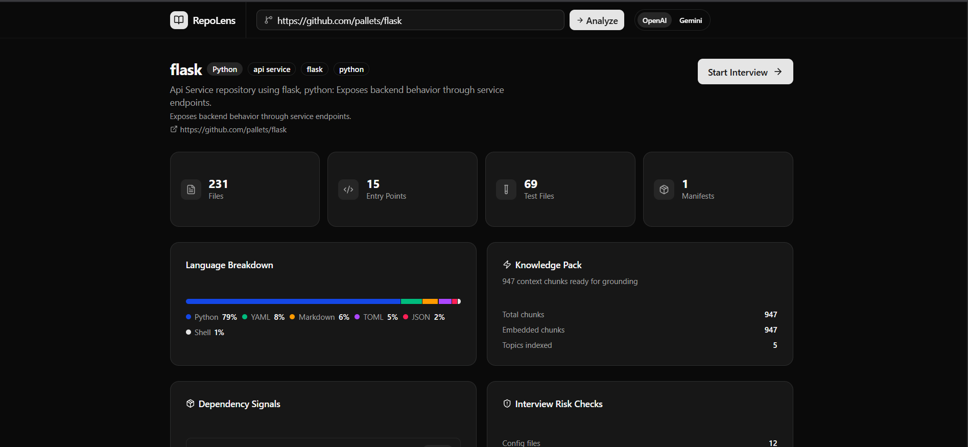Click the 947 context chunks ready text
Screen dimensions: 968x447
(570, 281)
